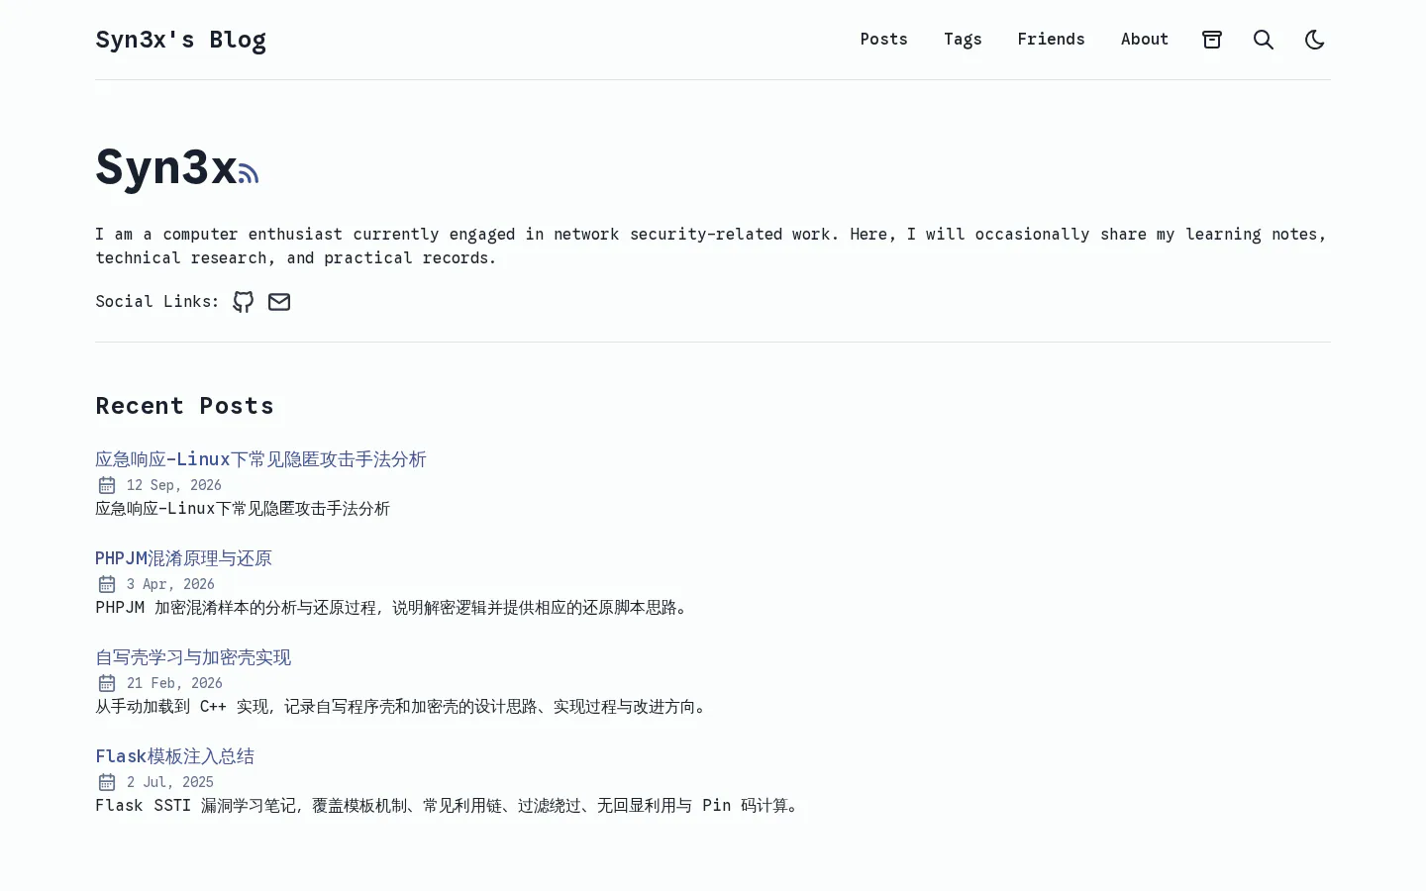This screenshot has width=1426, height=891.
Task: Open post 应急响应-Linux下常见隐匿攻击手法分析
Action: click(x=260, y=459)
